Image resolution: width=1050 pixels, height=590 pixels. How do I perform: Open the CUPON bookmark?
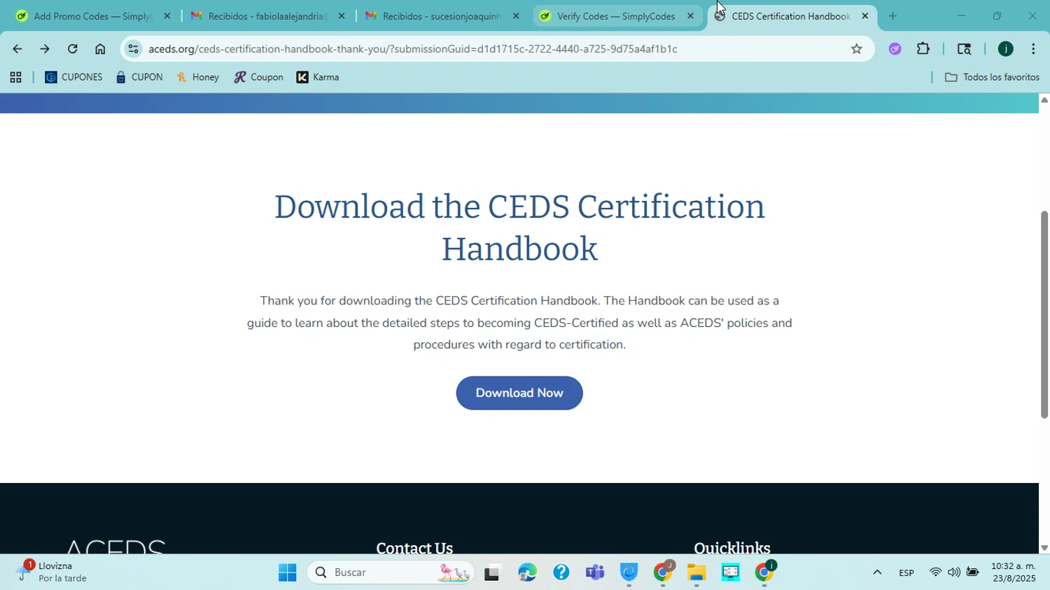[139, 78]
